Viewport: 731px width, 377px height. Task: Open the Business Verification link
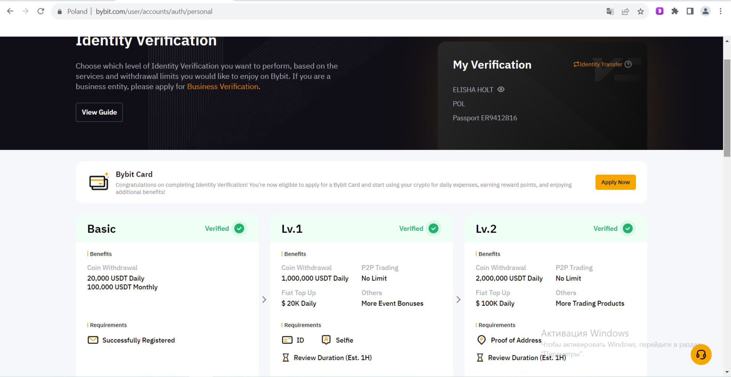[222, 87]
